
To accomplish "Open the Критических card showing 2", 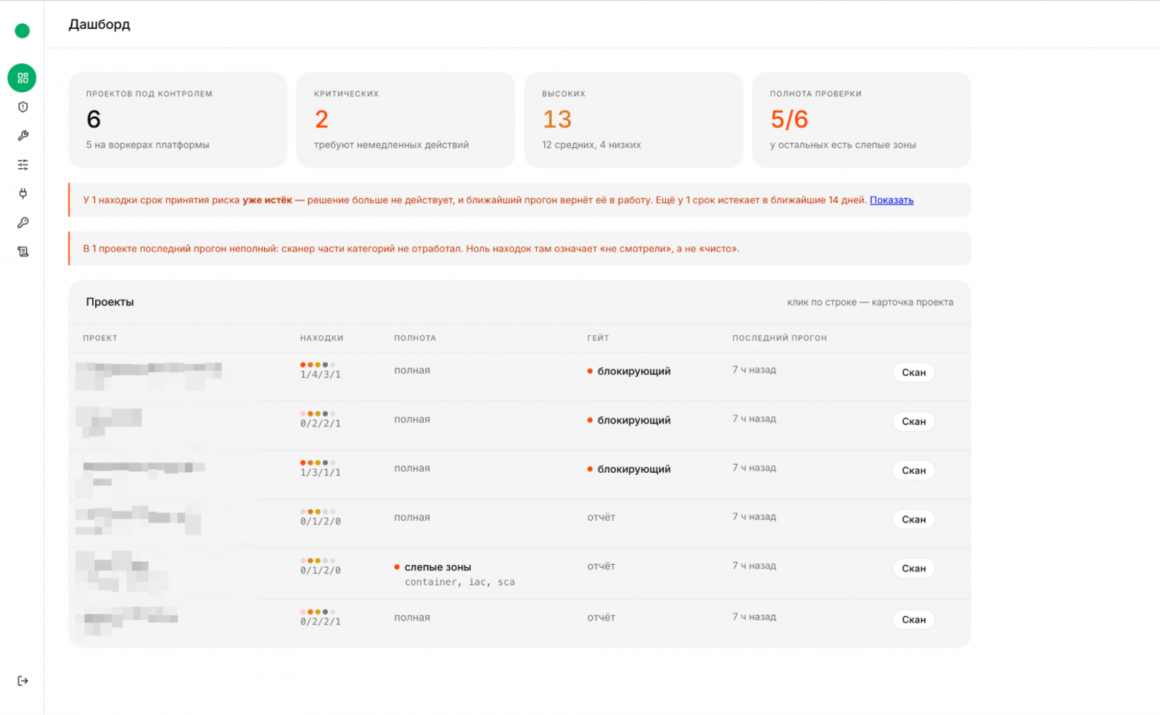I will [x=405, y=120].
